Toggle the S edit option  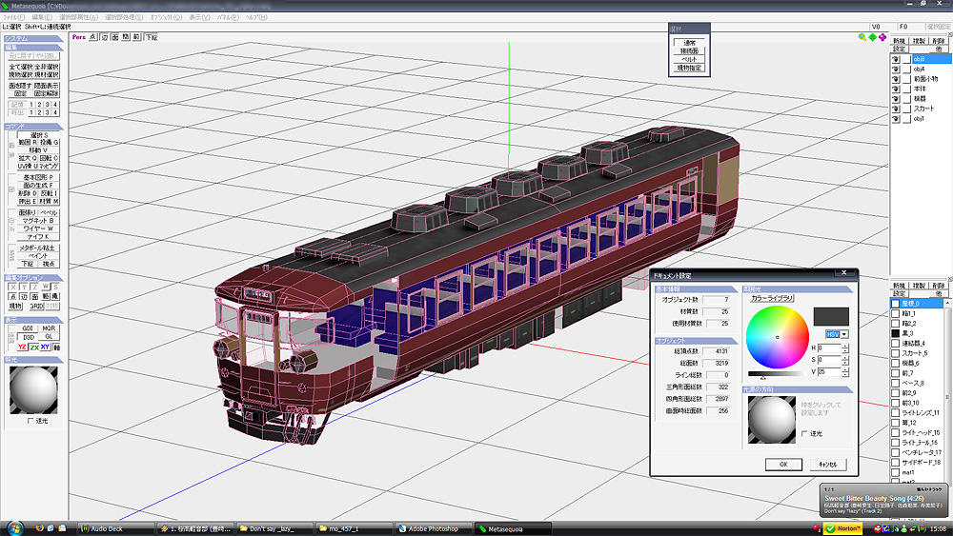(55, 287)
